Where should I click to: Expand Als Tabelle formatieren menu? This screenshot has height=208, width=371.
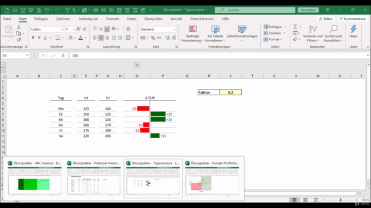pos(215,34)
